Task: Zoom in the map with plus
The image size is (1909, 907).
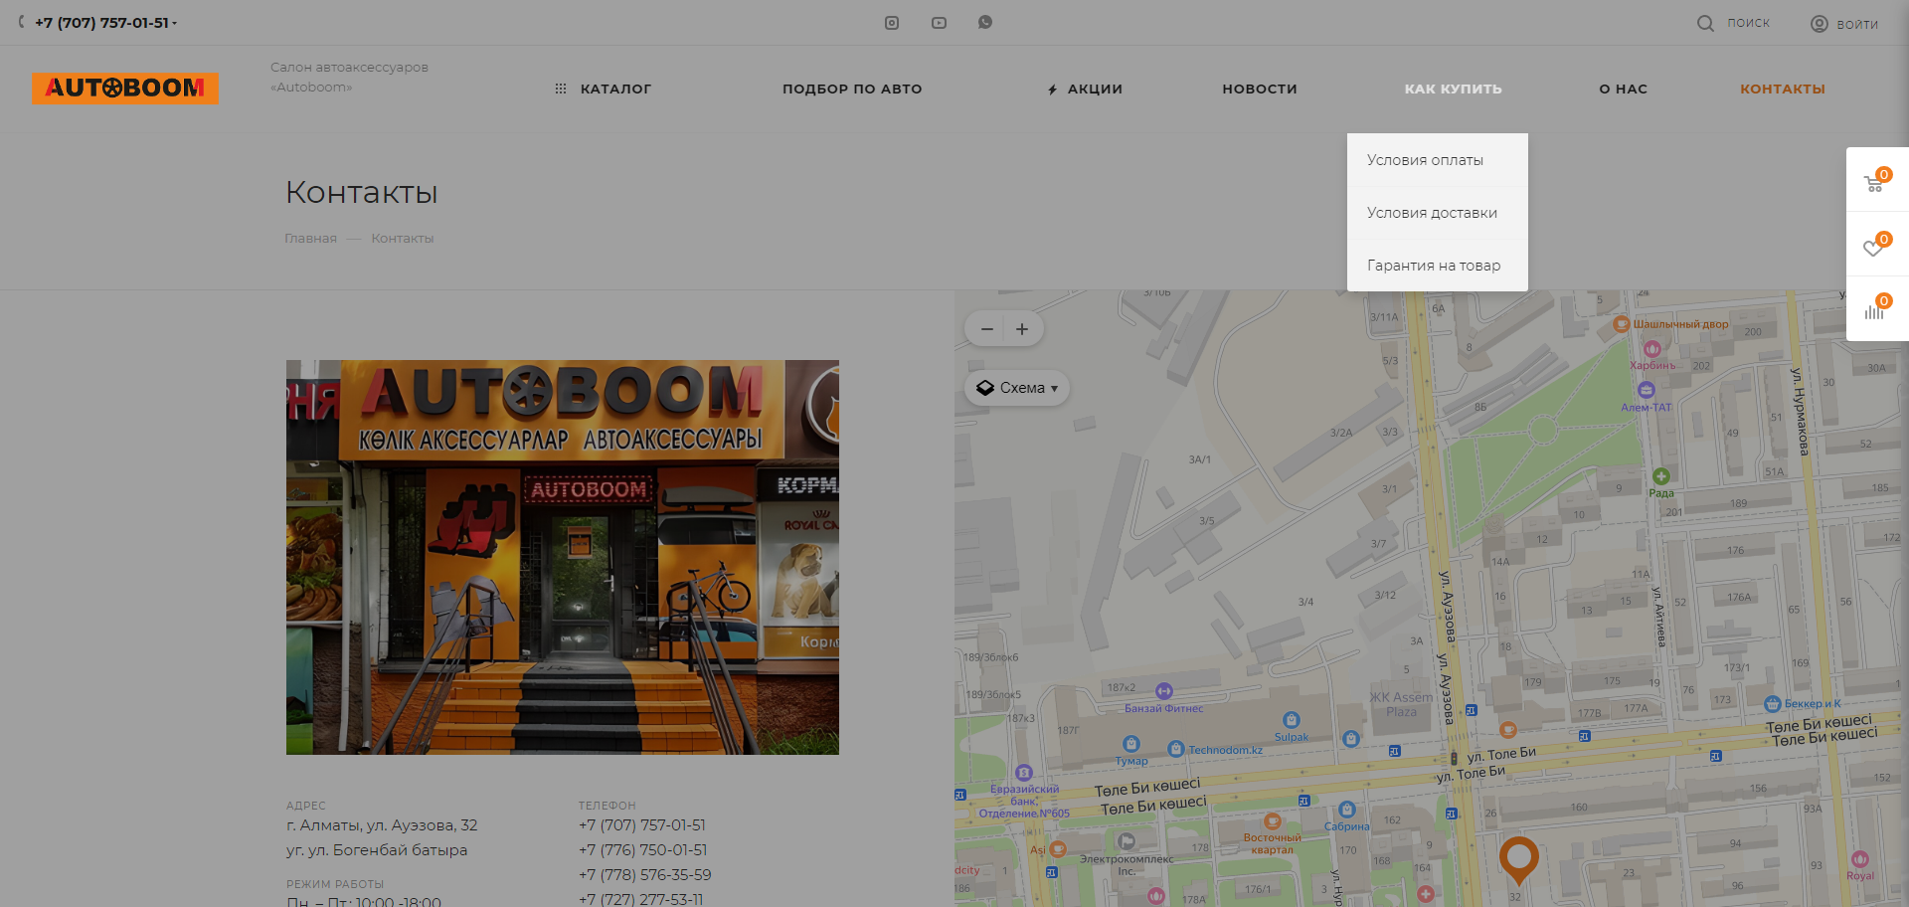Action: tap(1022, 329)
